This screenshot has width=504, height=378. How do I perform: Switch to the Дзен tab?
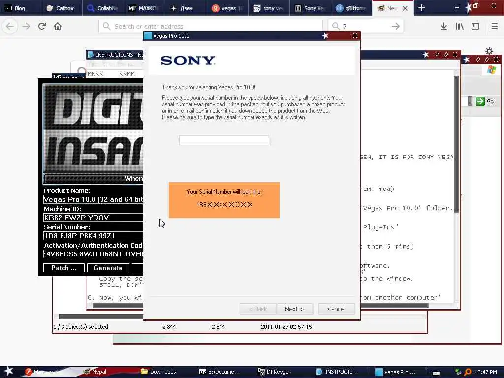pos(186,8)
